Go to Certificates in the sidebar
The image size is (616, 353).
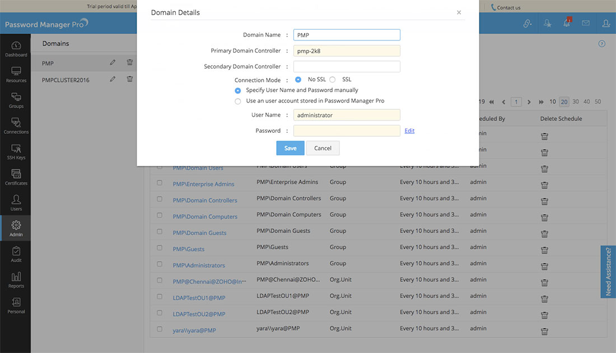[x=16, y=178]
